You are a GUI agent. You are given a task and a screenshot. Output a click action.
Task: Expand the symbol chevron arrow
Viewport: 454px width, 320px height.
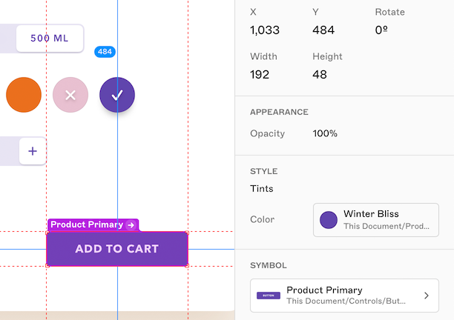pyautogui.click(x=427, y=296)
